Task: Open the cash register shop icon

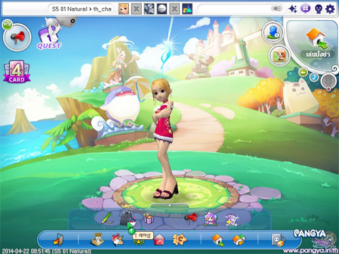Action: [98, 239]
